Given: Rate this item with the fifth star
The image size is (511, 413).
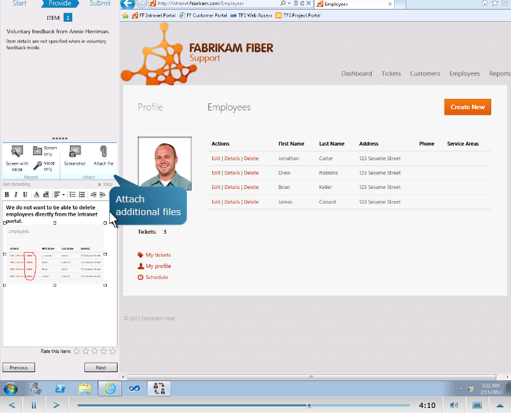Looking at the screenshot, I should [113, 351].
